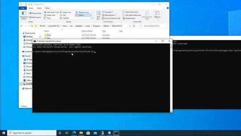Select Network in navigation pane
Image resolution: width=241 pixels, height=136 pixels.
(28, 88)
